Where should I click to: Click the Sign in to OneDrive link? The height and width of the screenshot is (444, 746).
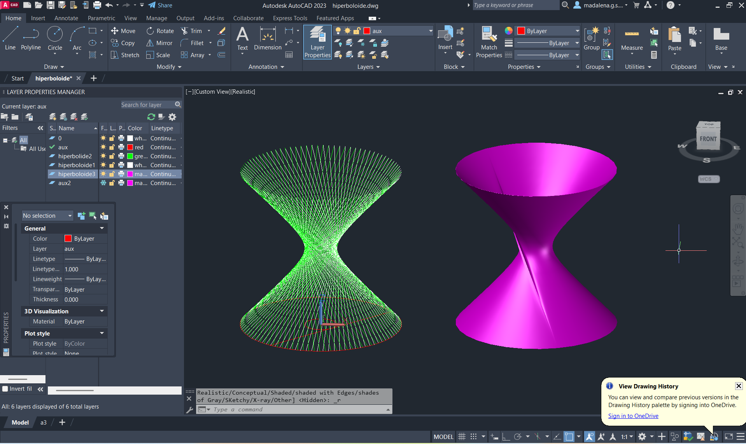coord(633,416)
